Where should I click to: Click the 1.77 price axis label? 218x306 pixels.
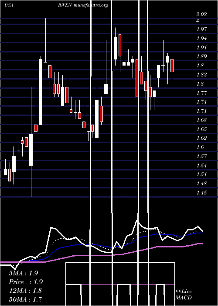coord(201,93)
